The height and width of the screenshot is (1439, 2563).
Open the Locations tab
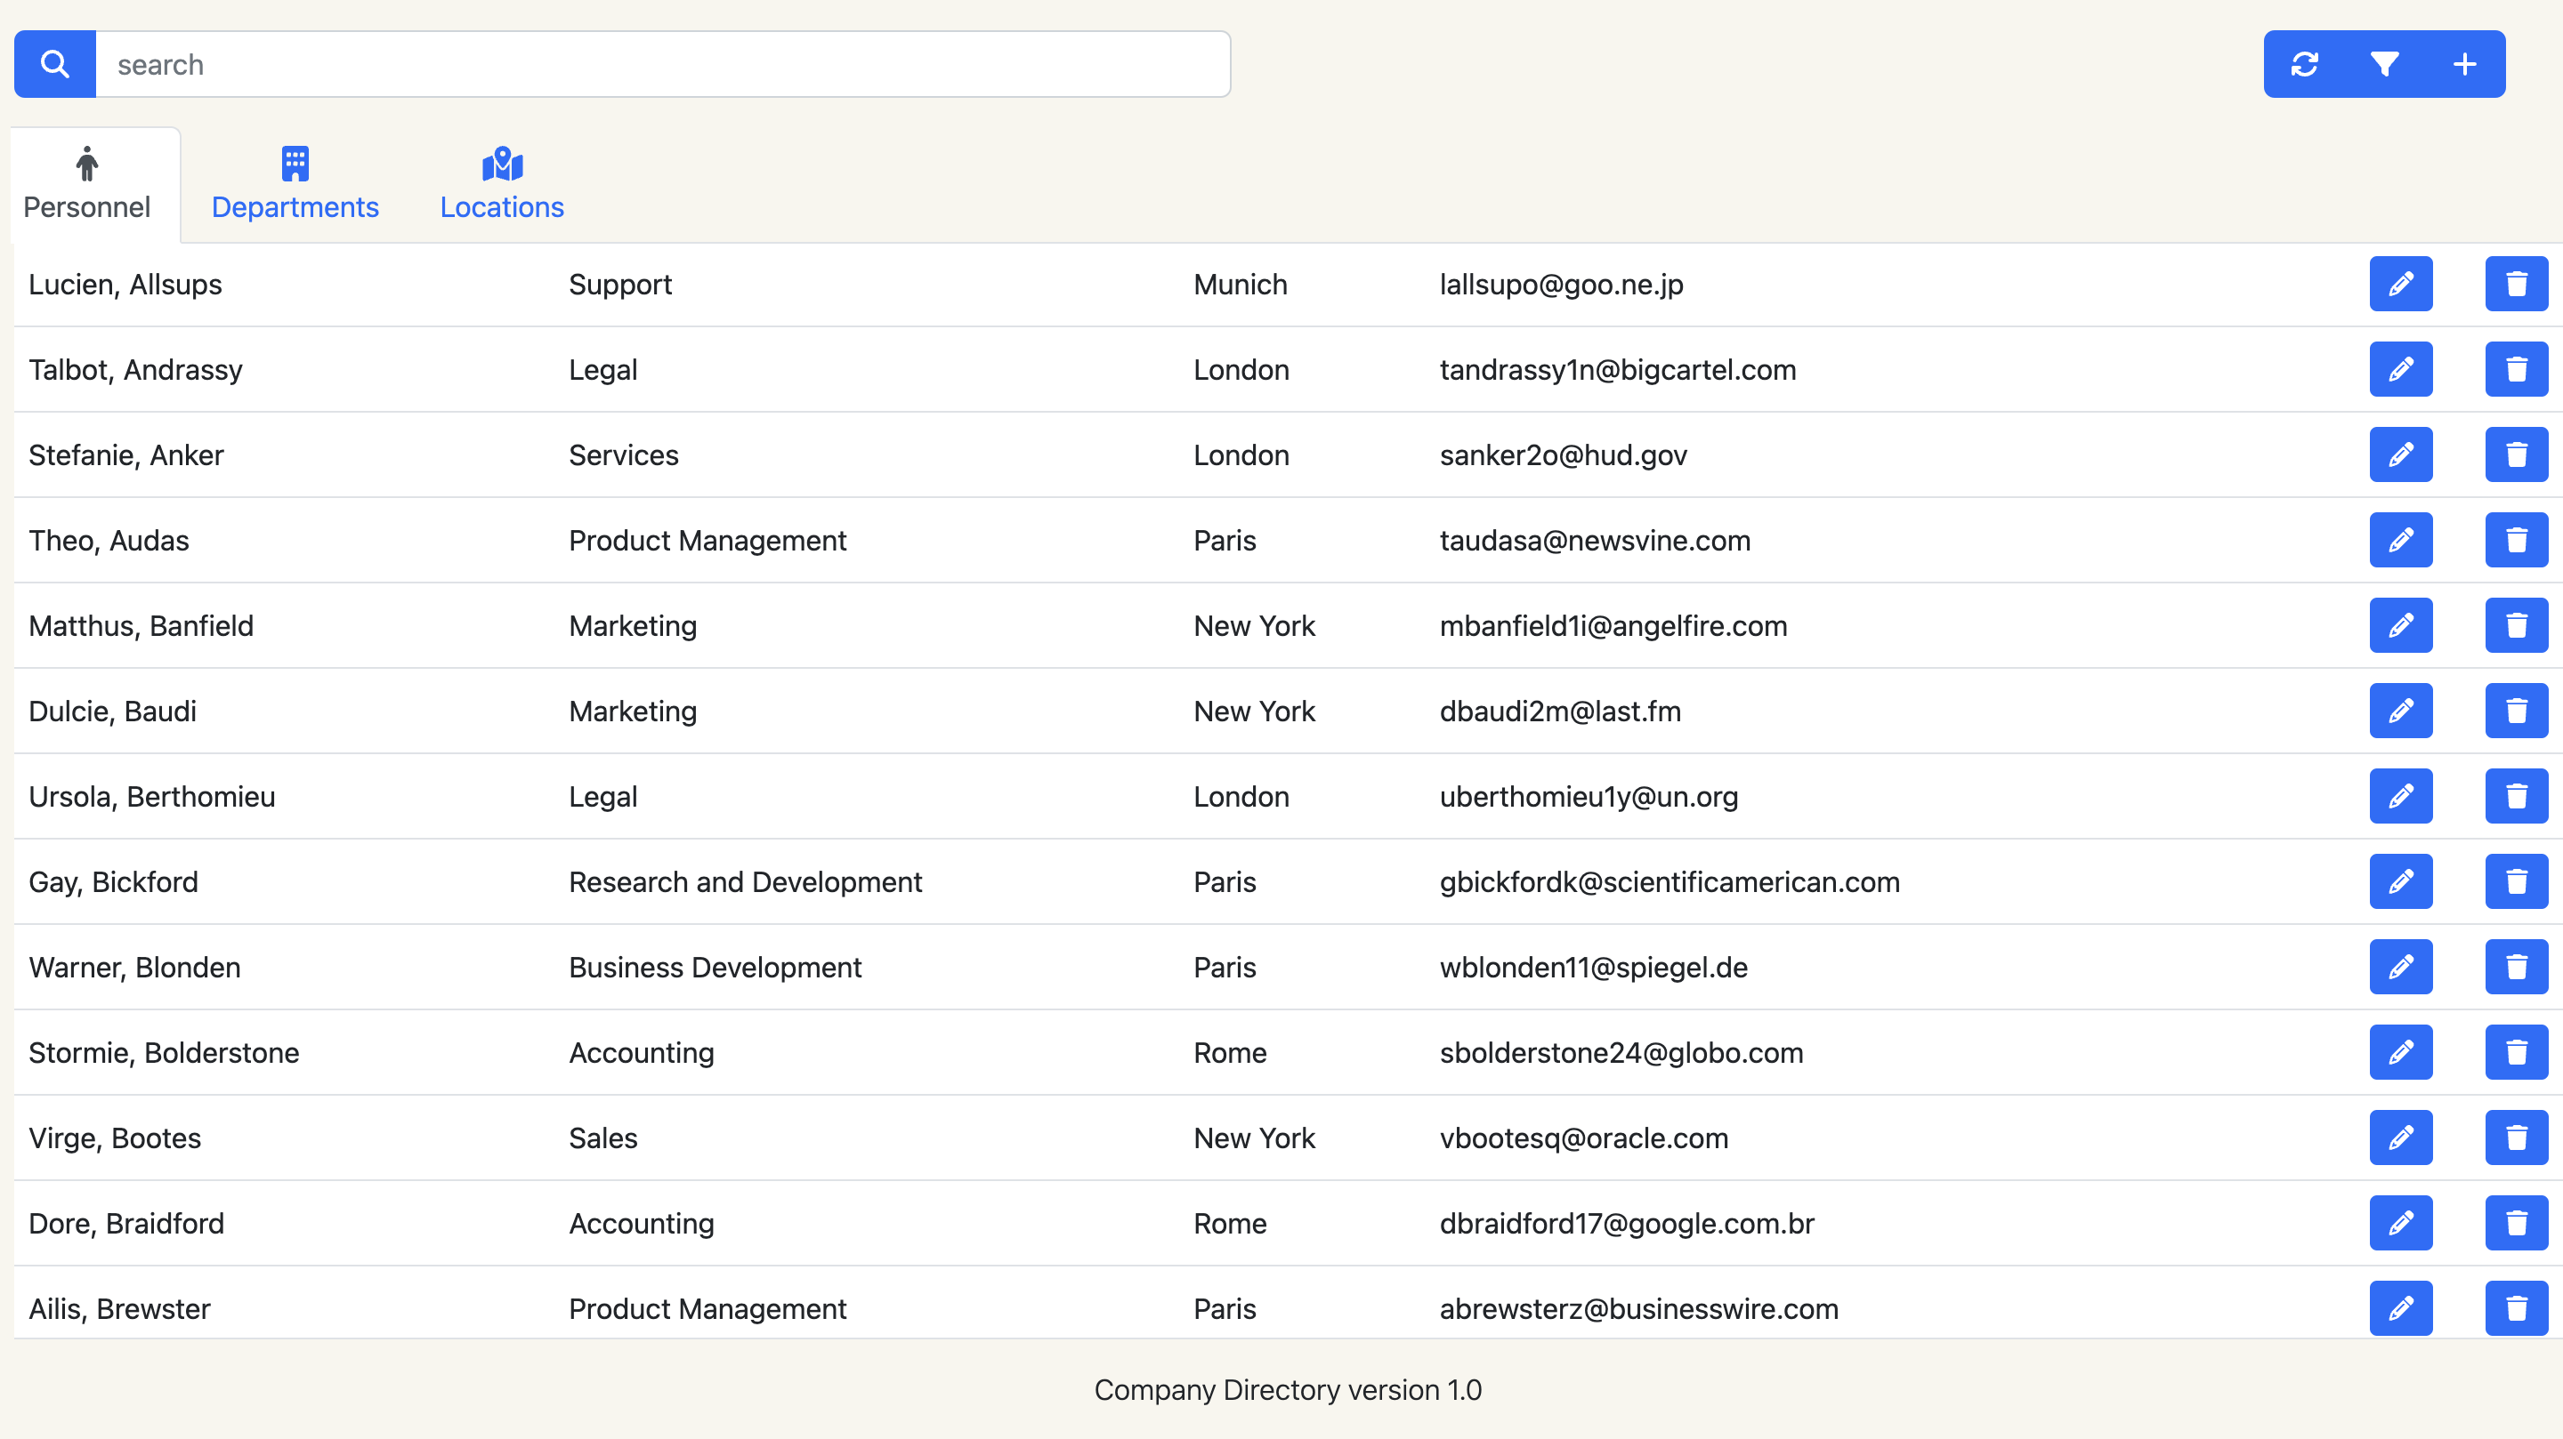coord(501,185)
